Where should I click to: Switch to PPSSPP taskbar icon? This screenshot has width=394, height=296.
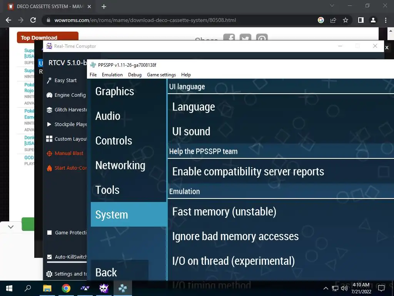point(123,288)
